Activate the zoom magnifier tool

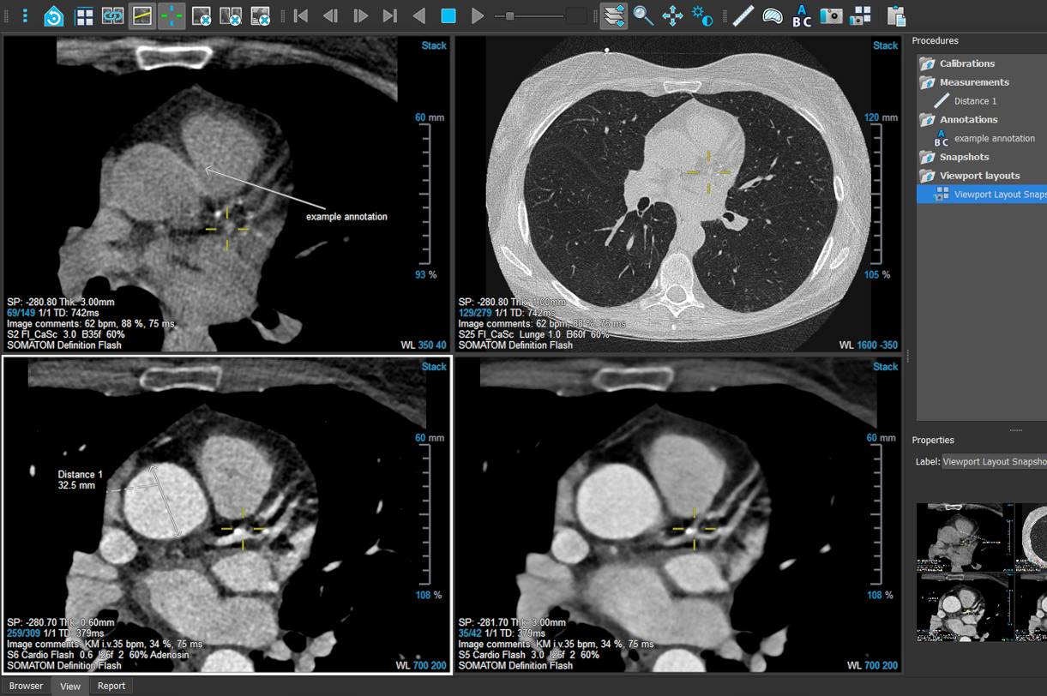click(643, 16)
